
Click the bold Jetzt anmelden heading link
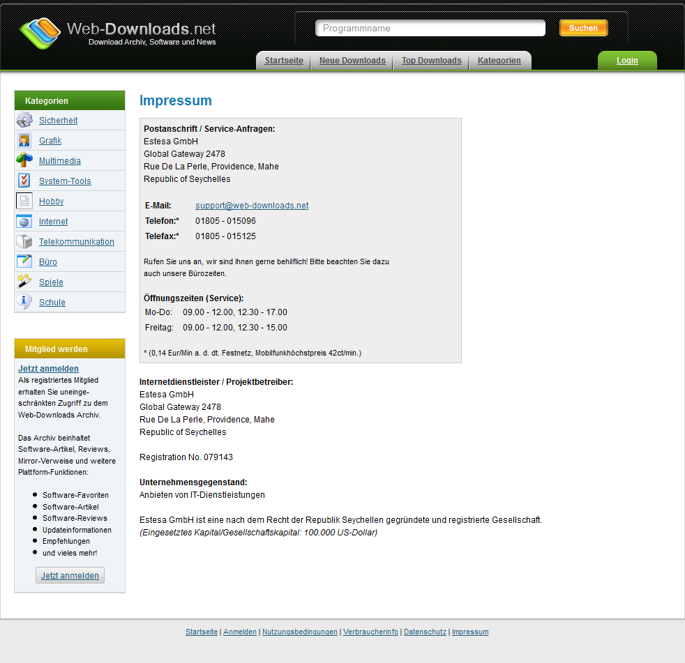(48, 369)
